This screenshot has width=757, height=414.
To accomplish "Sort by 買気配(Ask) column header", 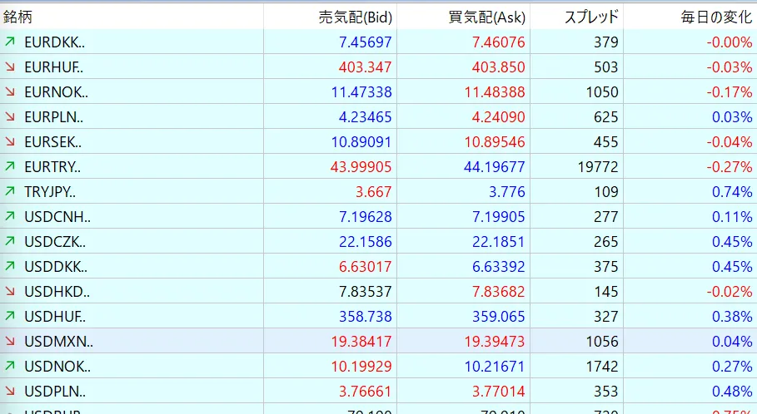I will click(486, 17).
